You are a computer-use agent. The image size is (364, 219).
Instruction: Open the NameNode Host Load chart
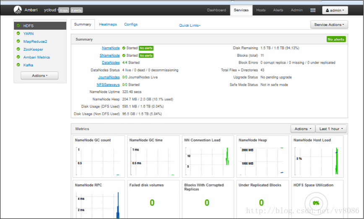tap(317, 157)
